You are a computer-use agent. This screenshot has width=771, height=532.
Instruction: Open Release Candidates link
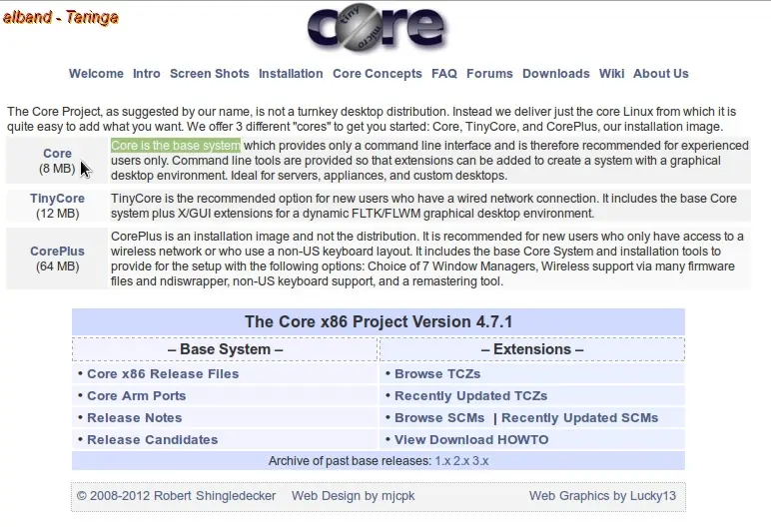[x=153, y=439]
